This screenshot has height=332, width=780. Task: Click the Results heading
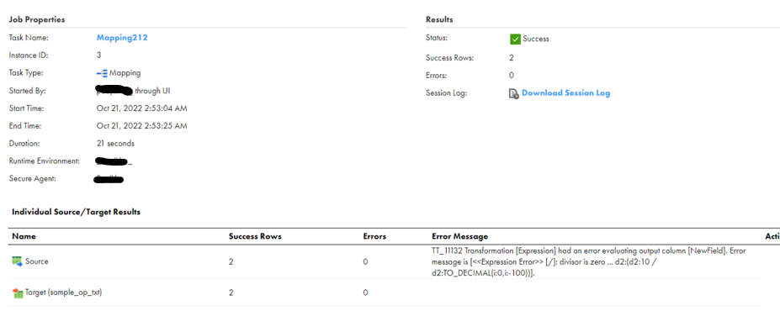pos(439,20)
